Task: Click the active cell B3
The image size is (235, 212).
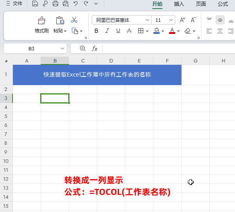Action: tap(55, 98)
